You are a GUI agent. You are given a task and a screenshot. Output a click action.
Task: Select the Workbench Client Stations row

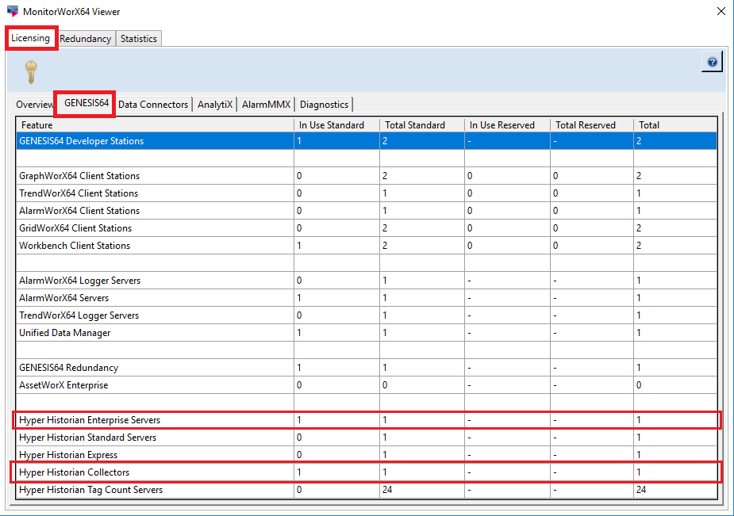tap(367, 246)
